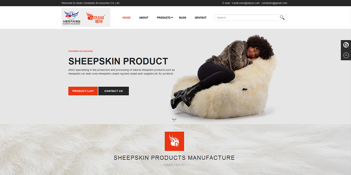
Task: Open the BLOG menu item
Action: tap(183, 17)
